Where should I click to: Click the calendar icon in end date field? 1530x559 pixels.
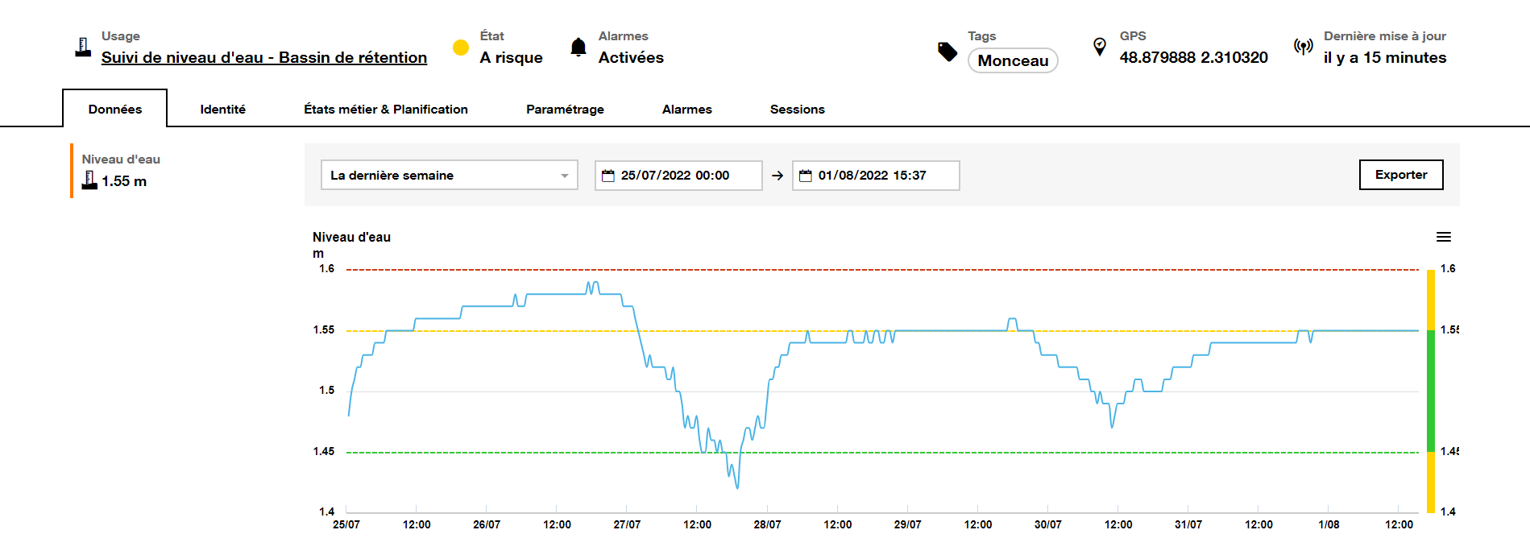pyautogui.click(x=805, y=176)
